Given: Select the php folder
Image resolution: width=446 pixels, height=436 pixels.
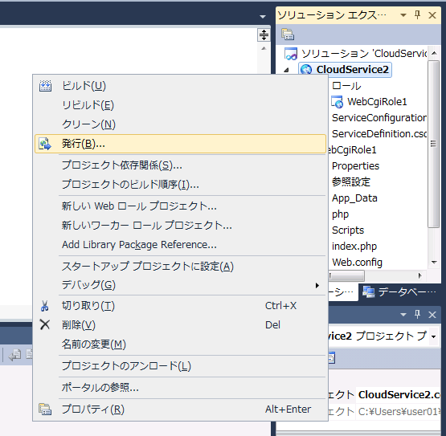Looking at the screenshot, I should pos(340,214).
